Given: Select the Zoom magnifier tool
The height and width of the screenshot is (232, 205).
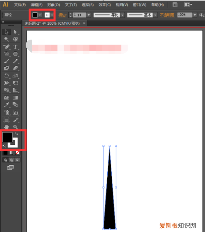Looking at the screenshot, I should pos(15,127).
